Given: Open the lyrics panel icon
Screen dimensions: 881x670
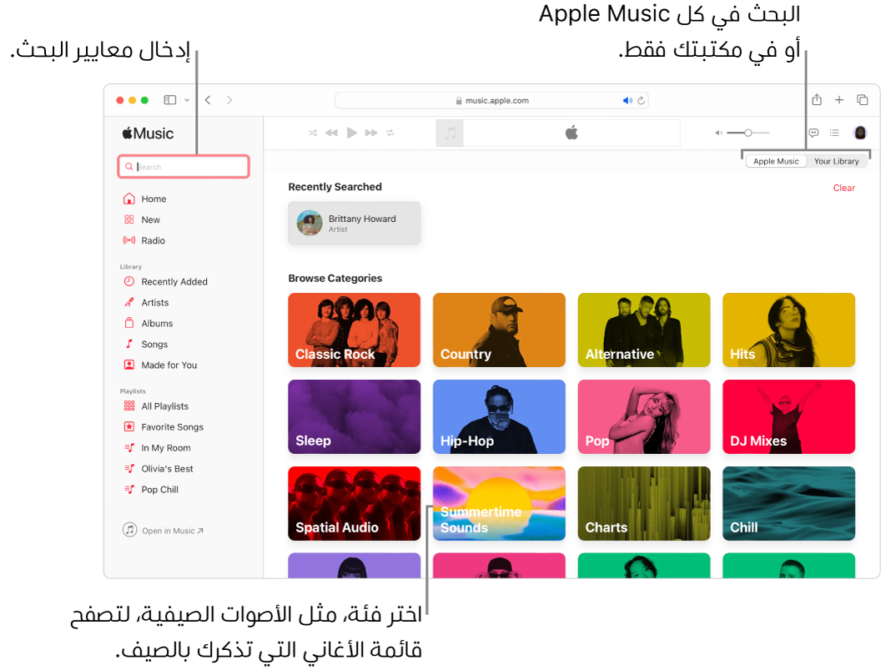Looking at the screenshot, I should (813, 133).
